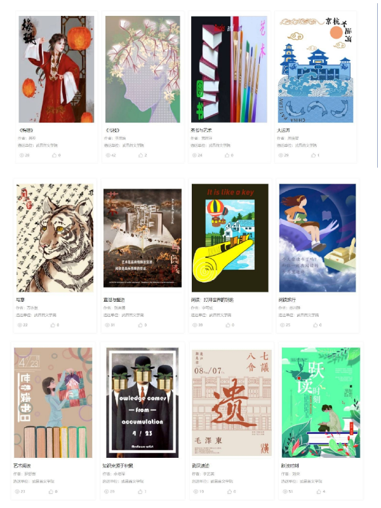381x508 pixels.
Task: Like the 阅读旅行 poster
Action: coord(315,325)
